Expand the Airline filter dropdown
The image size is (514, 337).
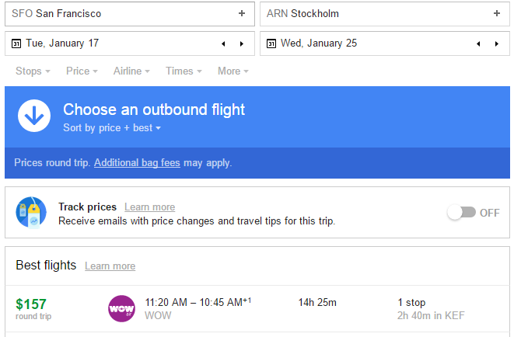[131, 71]
